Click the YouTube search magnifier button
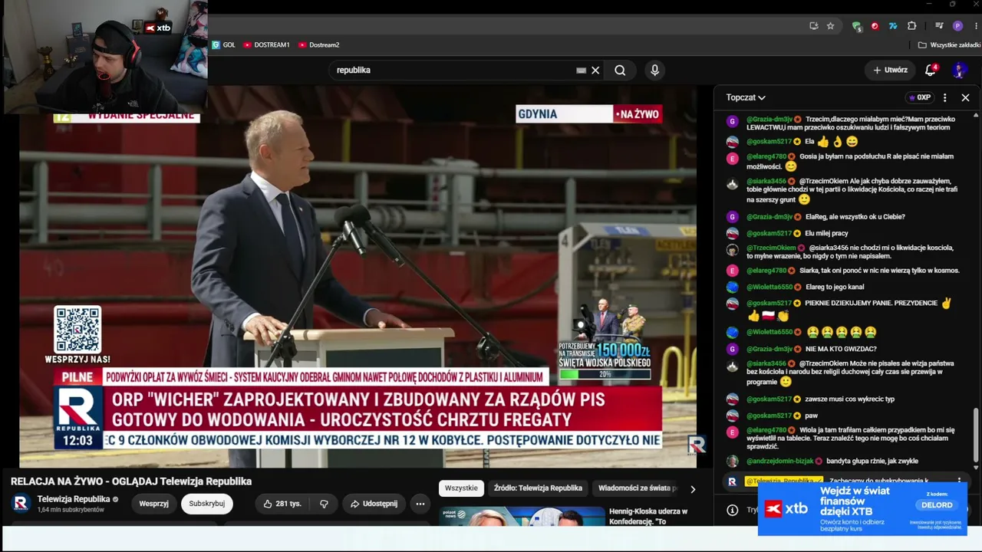The width and height of the screenshot is (982, 552). coord(620,71)
